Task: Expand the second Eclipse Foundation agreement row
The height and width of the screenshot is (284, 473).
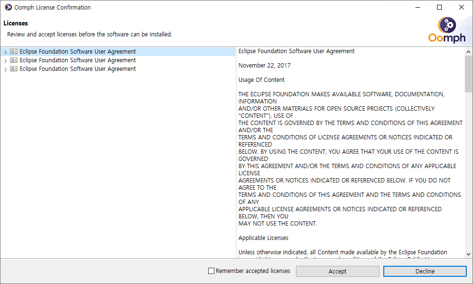Action: 5,60
